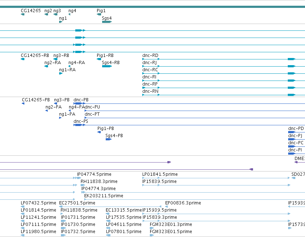Click the dnc-RJ transcript label
The height and width of the screenshot is (237, 305).
pos(149,63)
